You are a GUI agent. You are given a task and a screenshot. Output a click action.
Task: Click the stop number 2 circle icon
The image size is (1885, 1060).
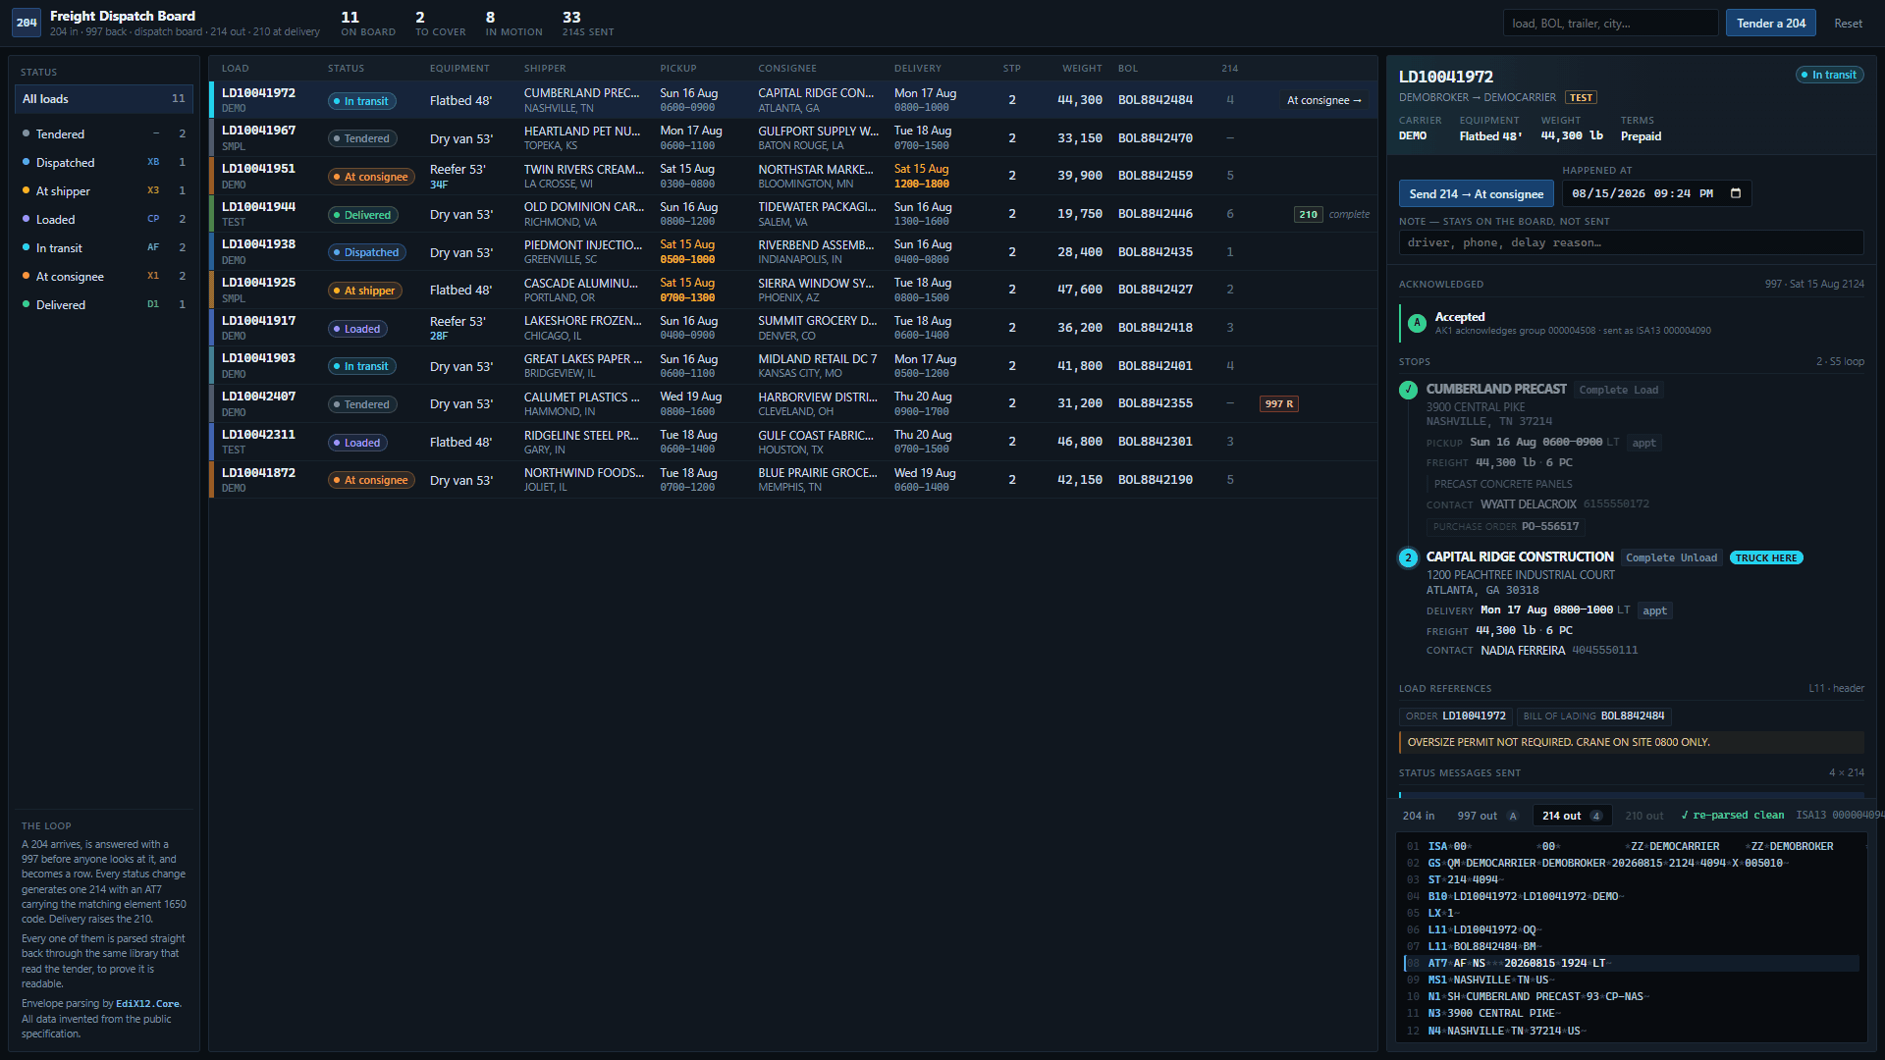1408,557
